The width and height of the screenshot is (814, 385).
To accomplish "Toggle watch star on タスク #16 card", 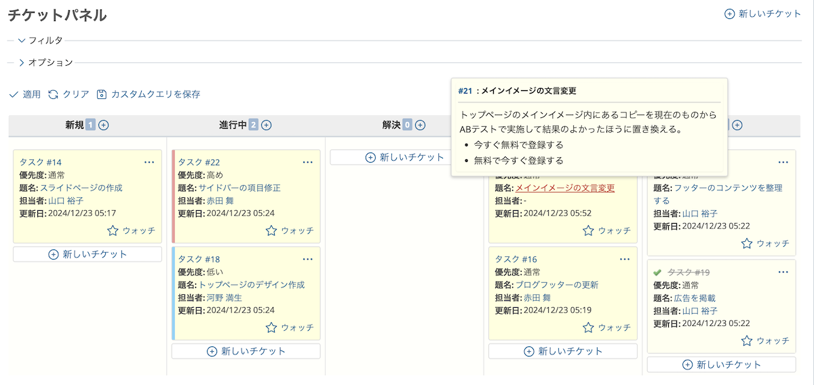I will tap(589, 327).
